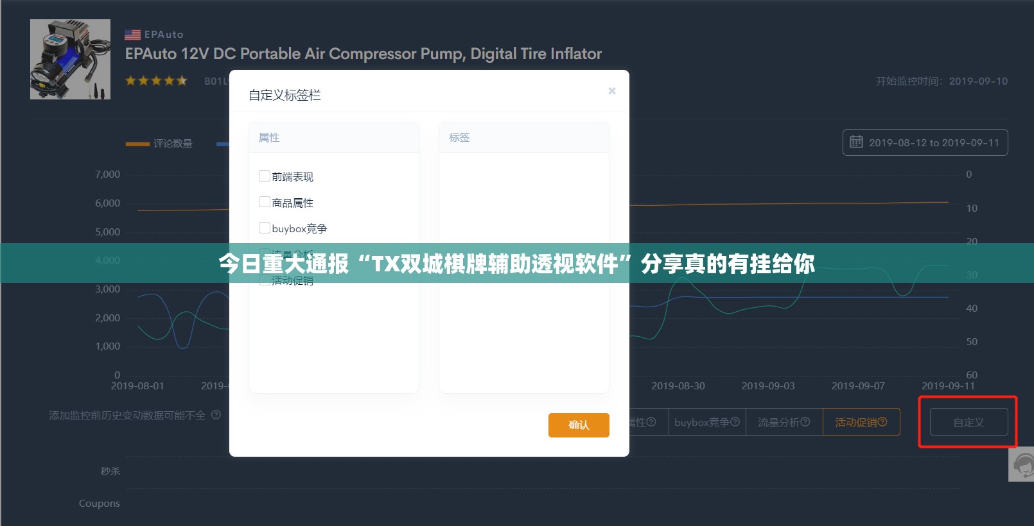Switch to the 流量分析 tab
The width and height of the screenshot is (1034, 526).
tap(778, 422)
